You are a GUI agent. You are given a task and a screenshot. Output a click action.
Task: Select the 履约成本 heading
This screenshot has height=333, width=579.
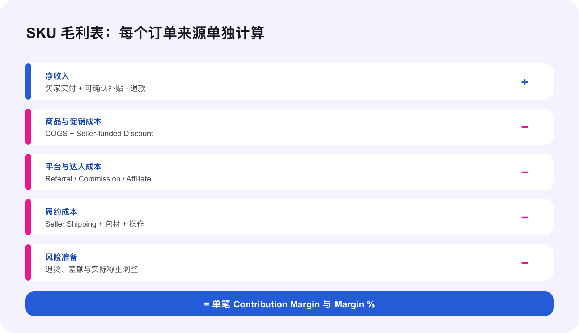tap(61, 212)
